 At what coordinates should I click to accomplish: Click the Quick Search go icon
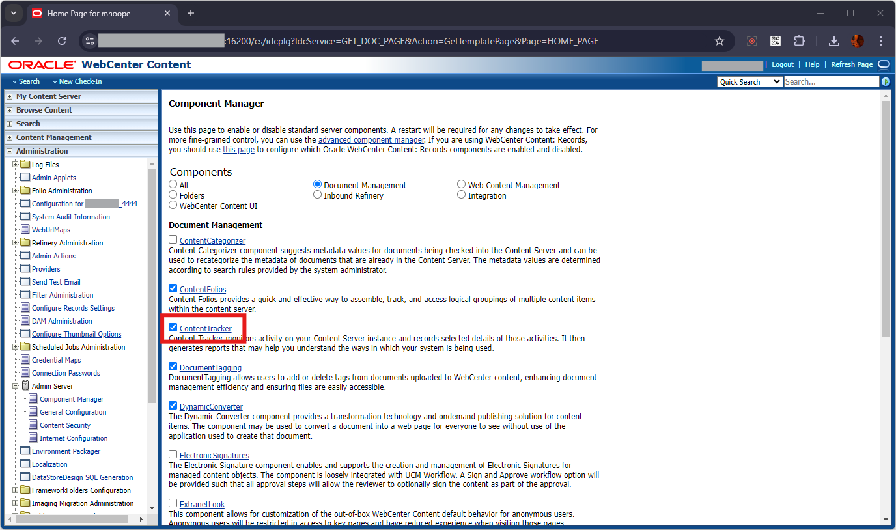pos(886,82)
